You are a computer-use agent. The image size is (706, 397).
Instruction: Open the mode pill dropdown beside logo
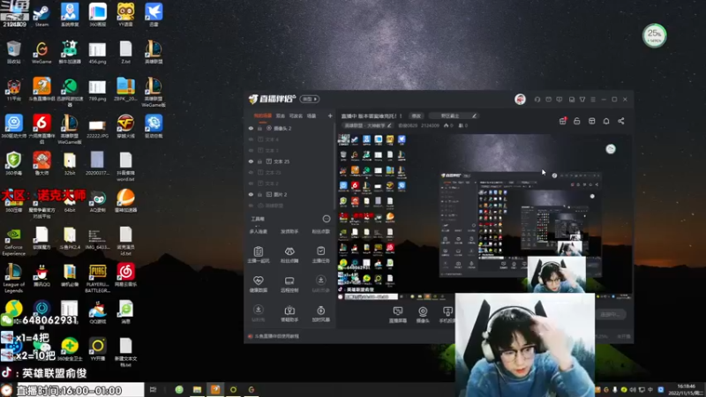[x=310, y=99]
